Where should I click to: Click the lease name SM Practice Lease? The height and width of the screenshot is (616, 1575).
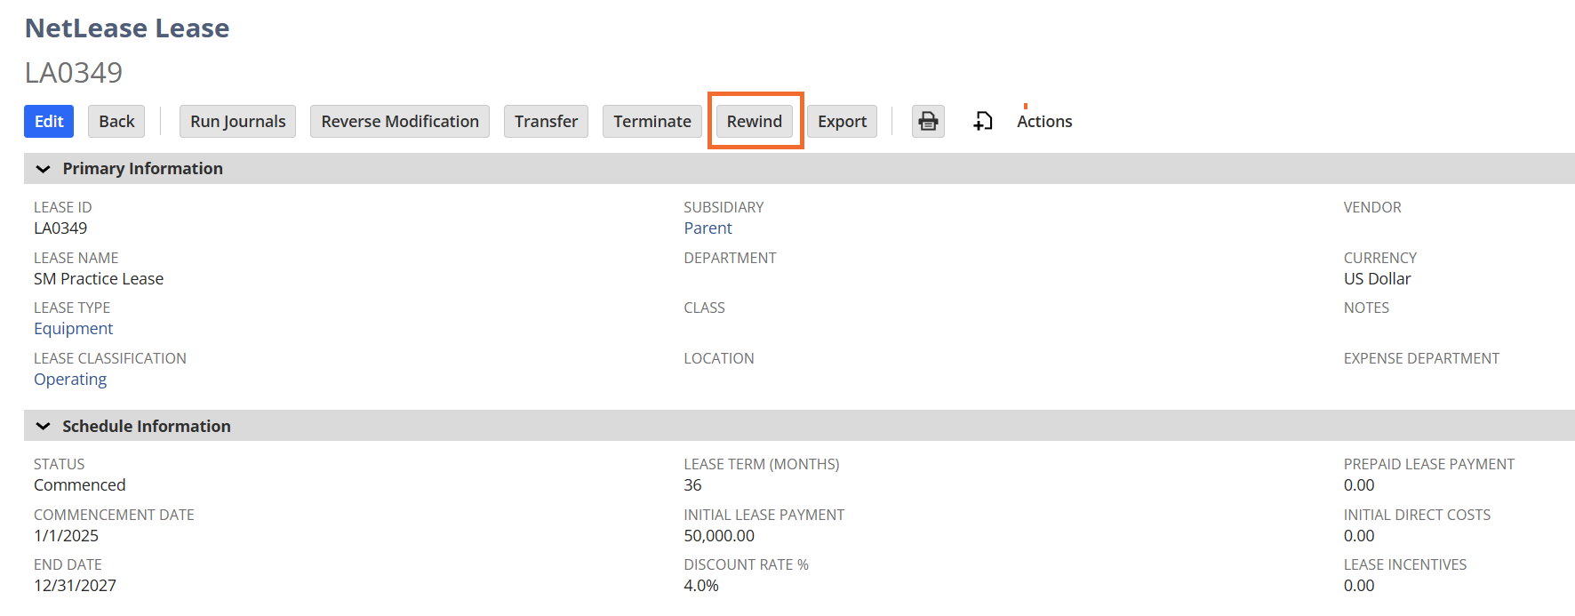[99, 279]
